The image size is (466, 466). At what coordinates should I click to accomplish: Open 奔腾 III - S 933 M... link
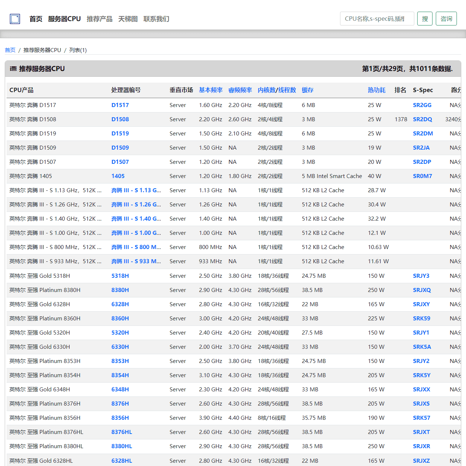click(136, 261)
